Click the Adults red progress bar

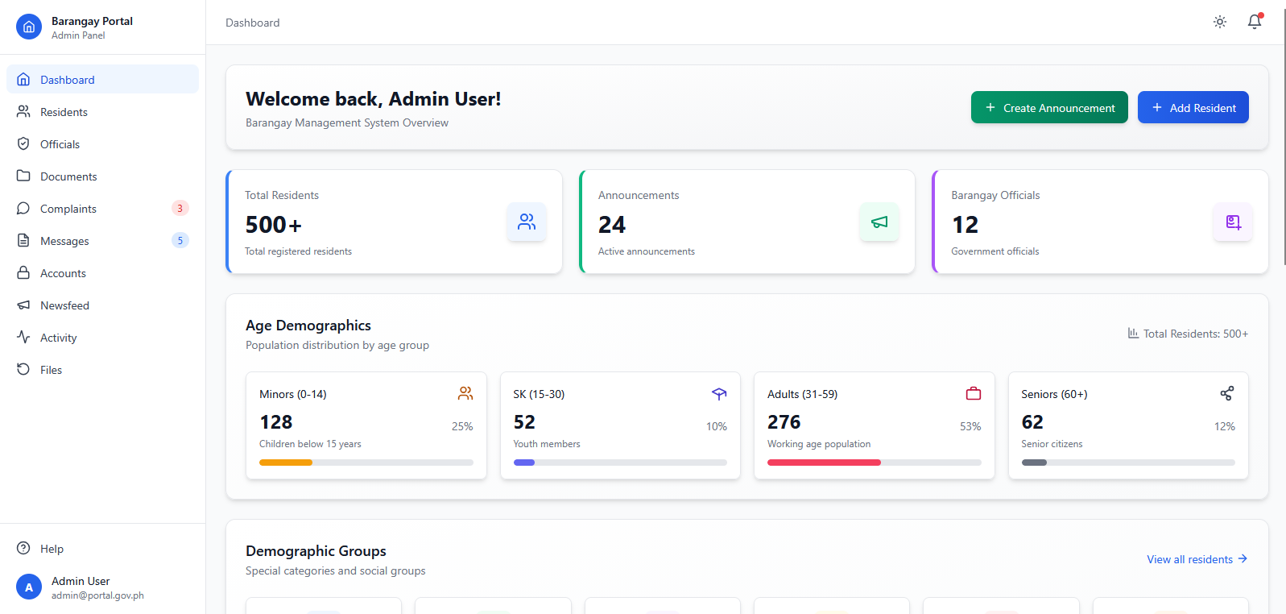coord(824,463)
